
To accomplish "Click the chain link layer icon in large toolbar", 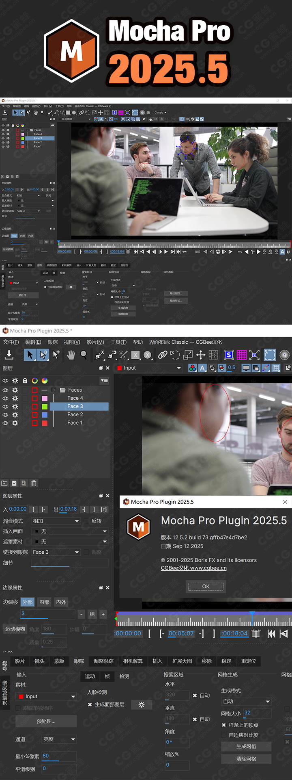I will 162,355.
